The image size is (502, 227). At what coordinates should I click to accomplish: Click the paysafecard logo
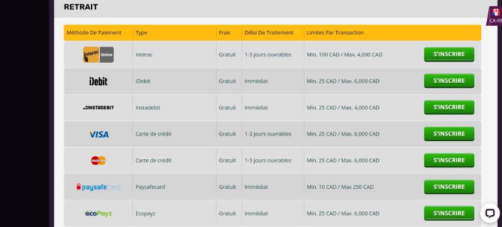click(x=99, y=187)
